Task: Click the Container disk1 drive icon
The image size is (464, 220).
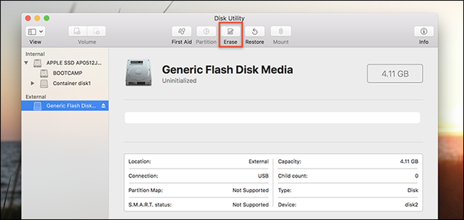Action: 44,83
